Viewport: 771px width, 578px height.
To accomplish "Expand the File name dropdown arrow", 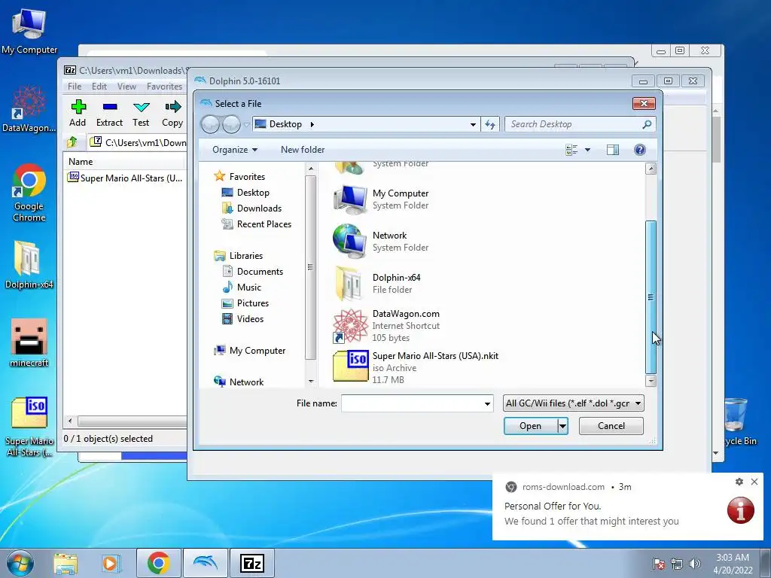I will [487, 403].
